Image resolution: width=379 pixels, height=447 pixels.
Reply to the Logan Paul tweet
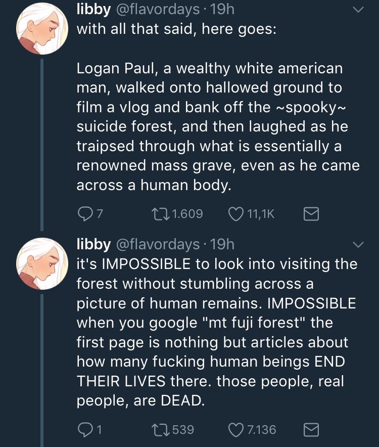[x=84, y=214]
